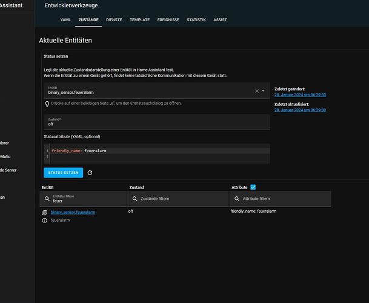369x303 pixels.
Task: Click the search icon in the Entitäten filter
Action: click(x=47, y=199)
